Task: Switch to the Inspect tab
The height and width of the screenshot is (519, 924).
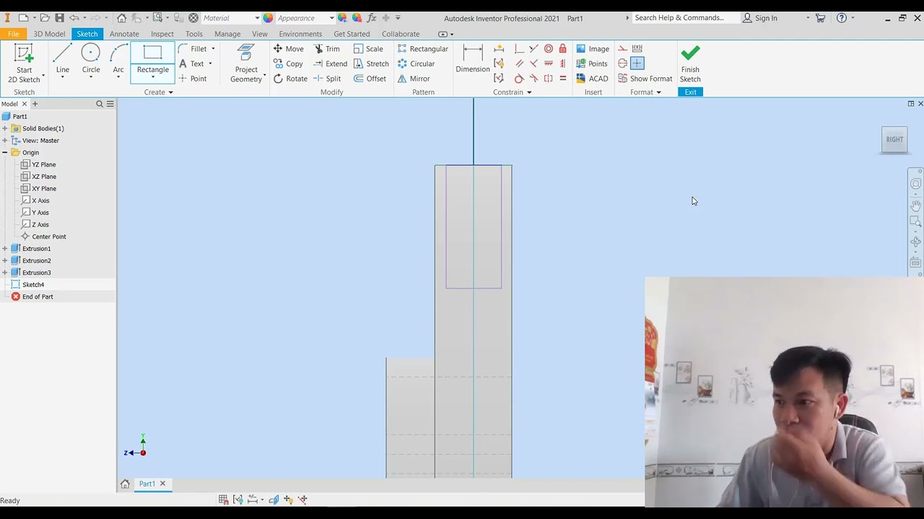Action: point(162,34)
